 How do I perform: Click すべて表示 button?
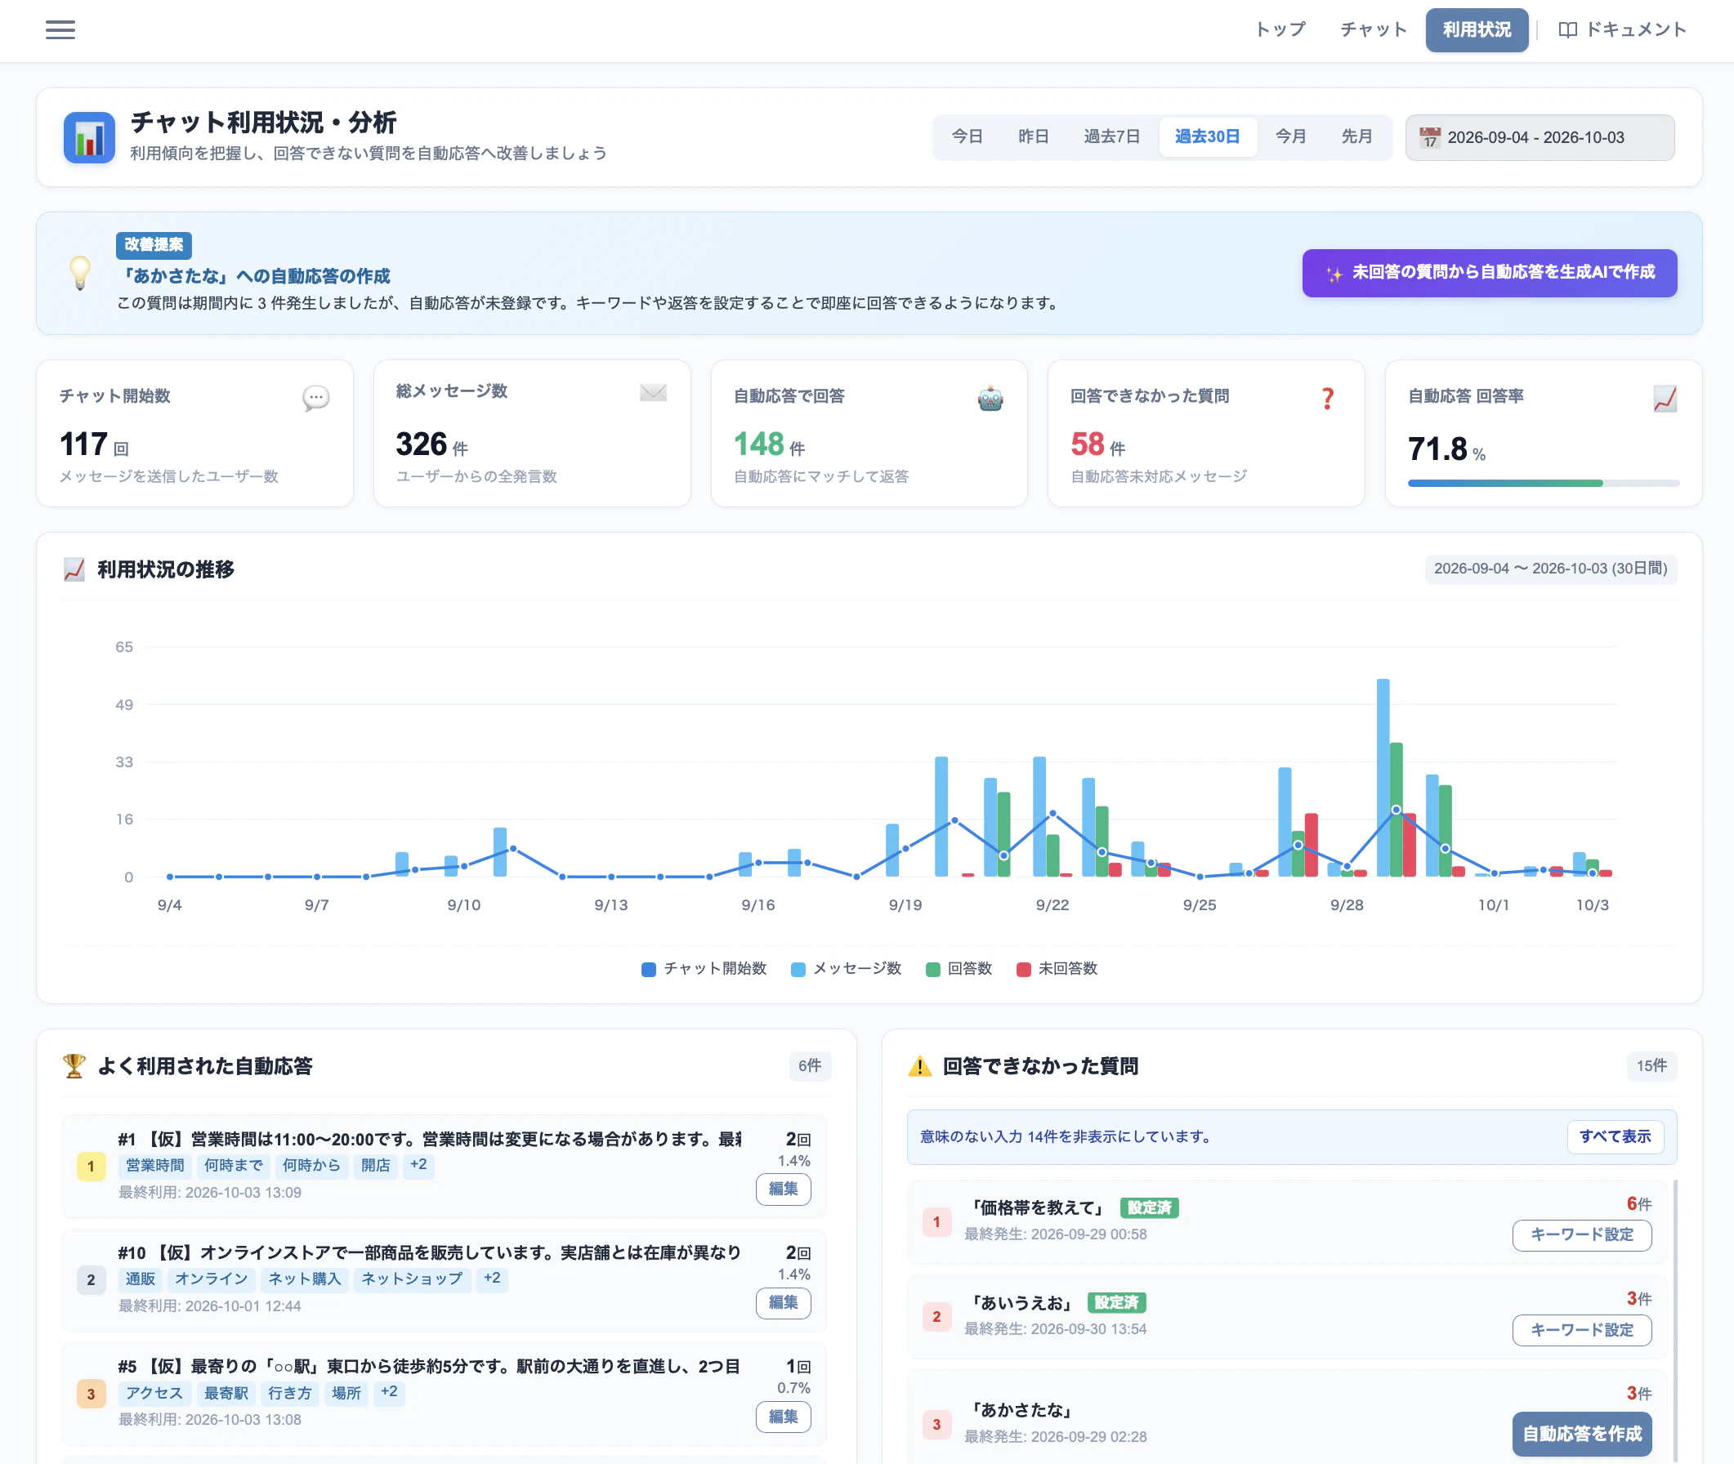1615,1136
